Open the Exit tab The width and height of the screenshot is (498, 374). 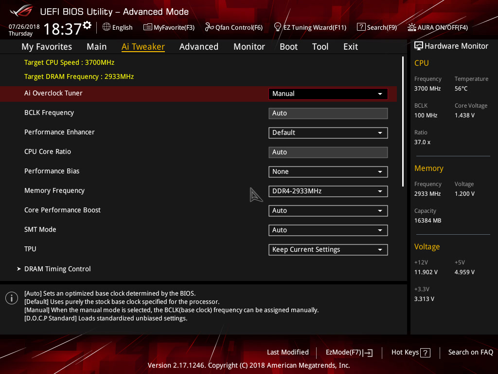pyautogui.click(x=351, y=47)
